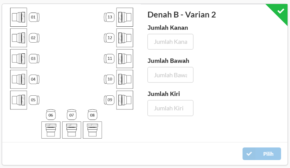Viewport: 290px width, 168px height.
Task: Click seat 07 chair at bottom row
Action: [71, 115]
